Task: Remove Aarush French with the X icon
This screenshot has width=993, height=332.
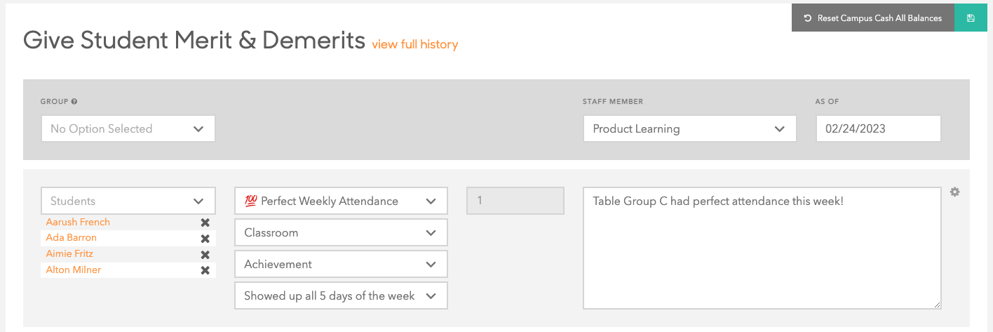Action: pos(205,223)
